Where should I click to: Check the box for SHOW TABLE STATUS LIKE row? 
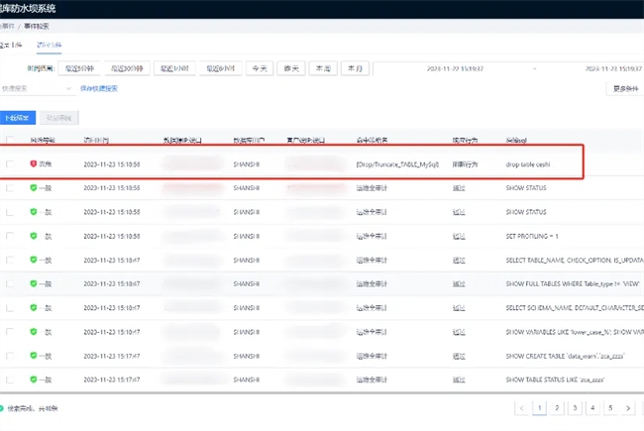(10, 379)
